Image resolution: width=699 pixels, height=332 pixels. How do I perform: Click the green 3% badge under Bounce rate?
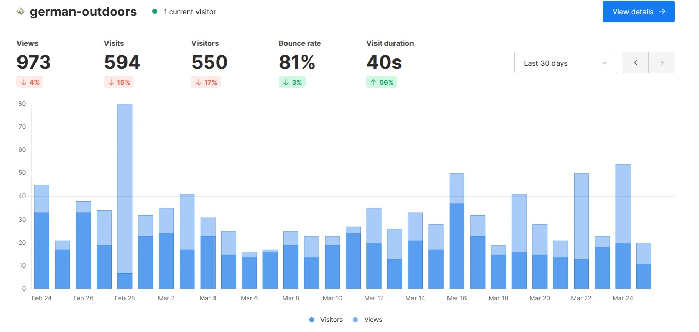tap(292, 82)
